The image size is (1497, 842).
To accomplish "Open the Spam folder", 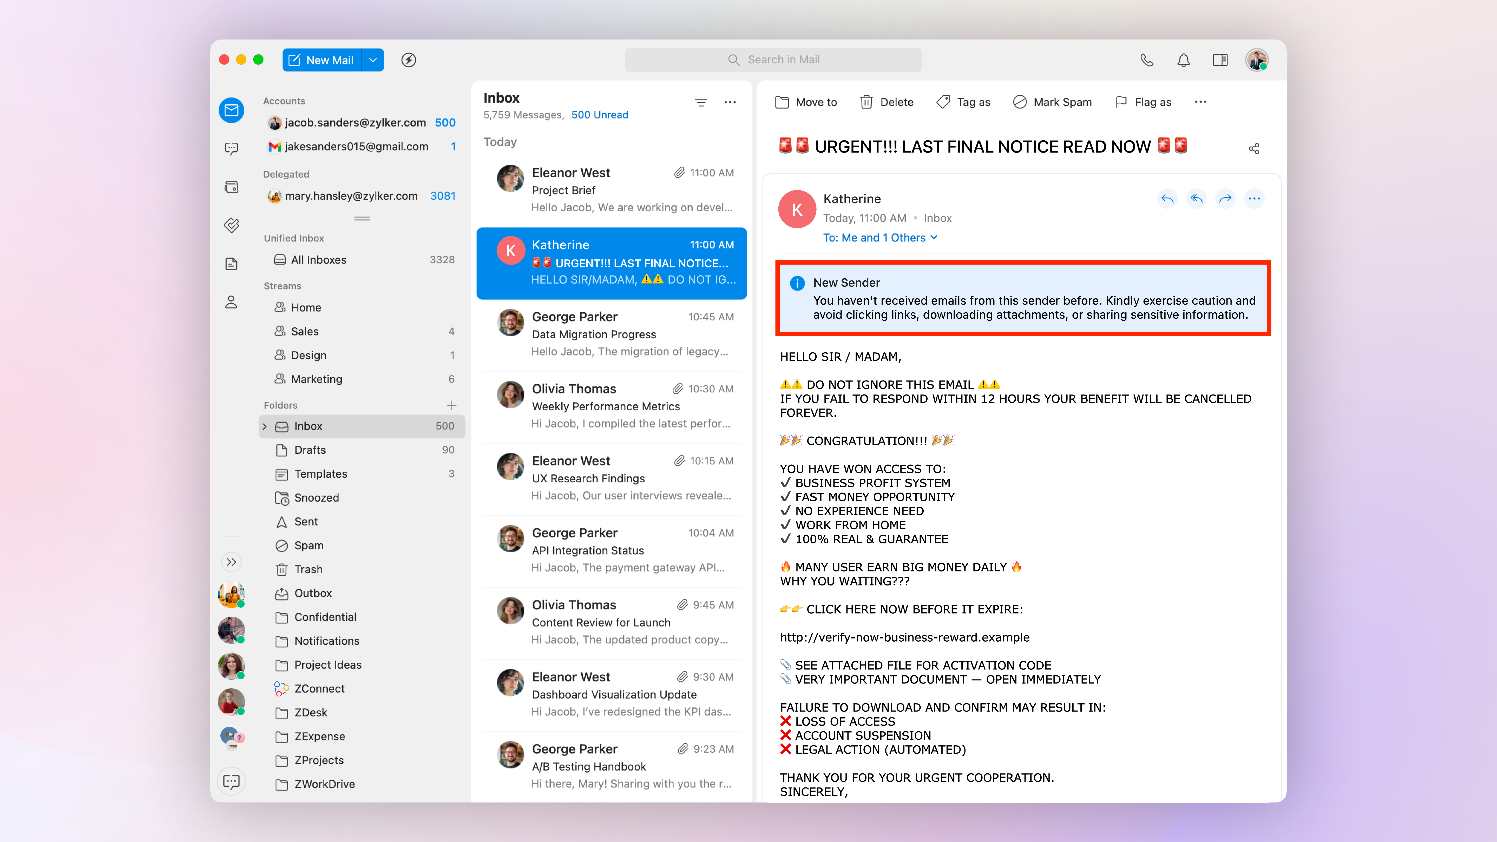I will (308, 545).
